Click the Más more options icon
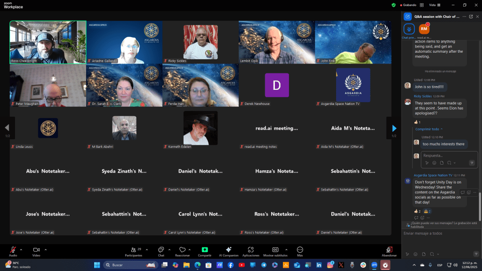The height and width of the screenshot is (271, 482). (300, 249)
